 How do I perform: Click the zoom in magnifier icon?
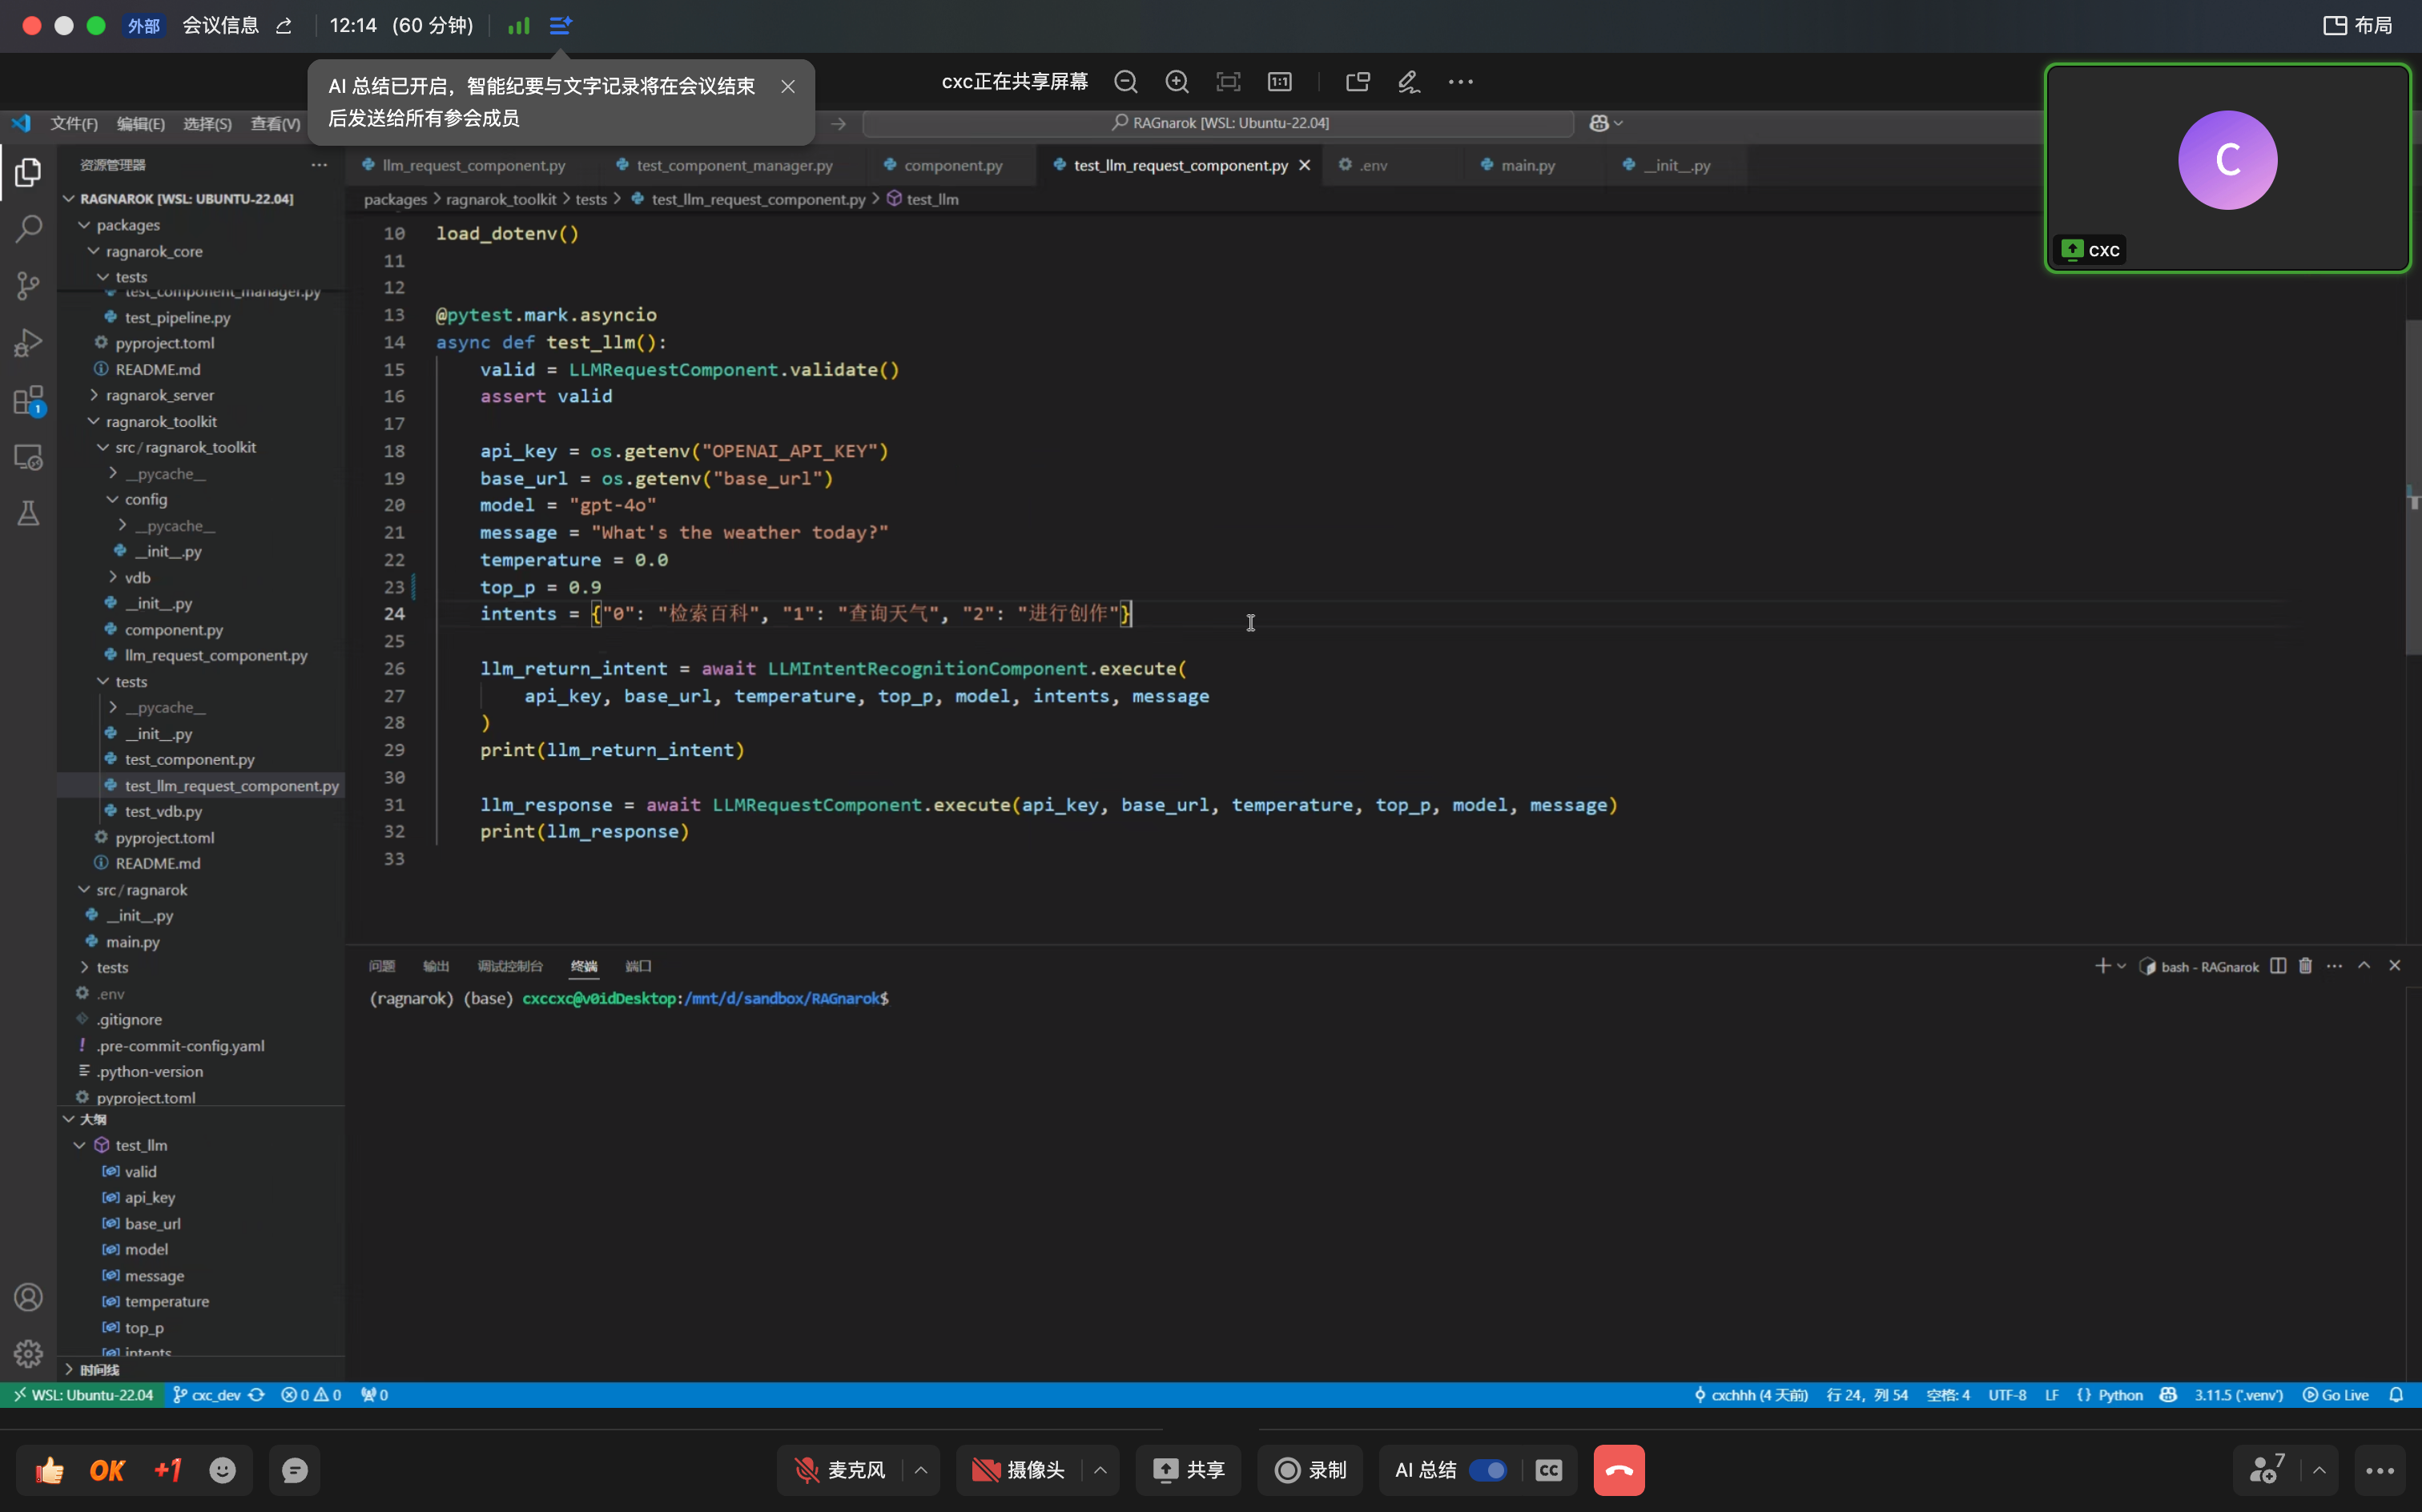coord(1177,82)
